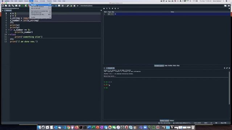Click Search variables magnifier icon
Viewport: 232px width, 130px height.
[x=115, y=9]
